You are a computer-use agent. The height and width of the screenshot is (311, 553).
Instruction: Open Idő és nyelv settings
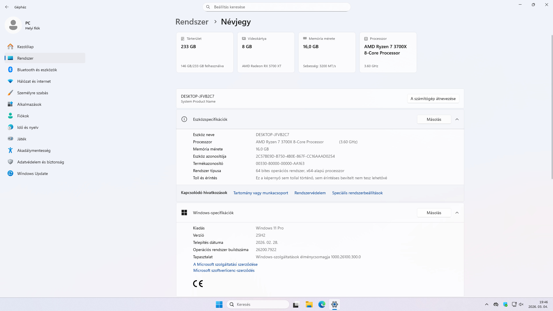click(45, 127)
